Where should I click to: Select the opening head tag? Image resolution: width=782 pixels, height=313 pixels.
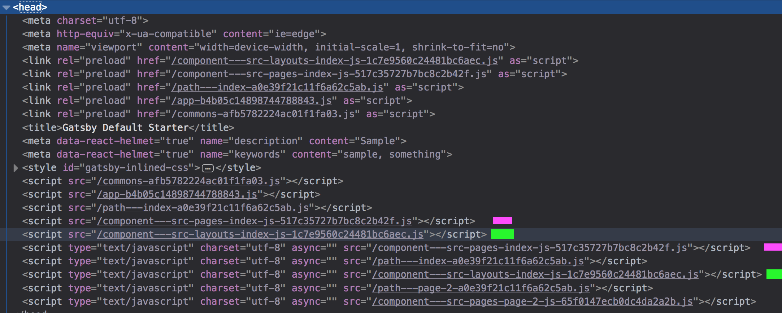point(30,7)
